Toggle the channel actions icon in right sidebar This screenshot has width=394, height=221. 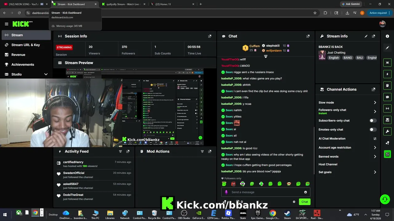tap(387, 120)
